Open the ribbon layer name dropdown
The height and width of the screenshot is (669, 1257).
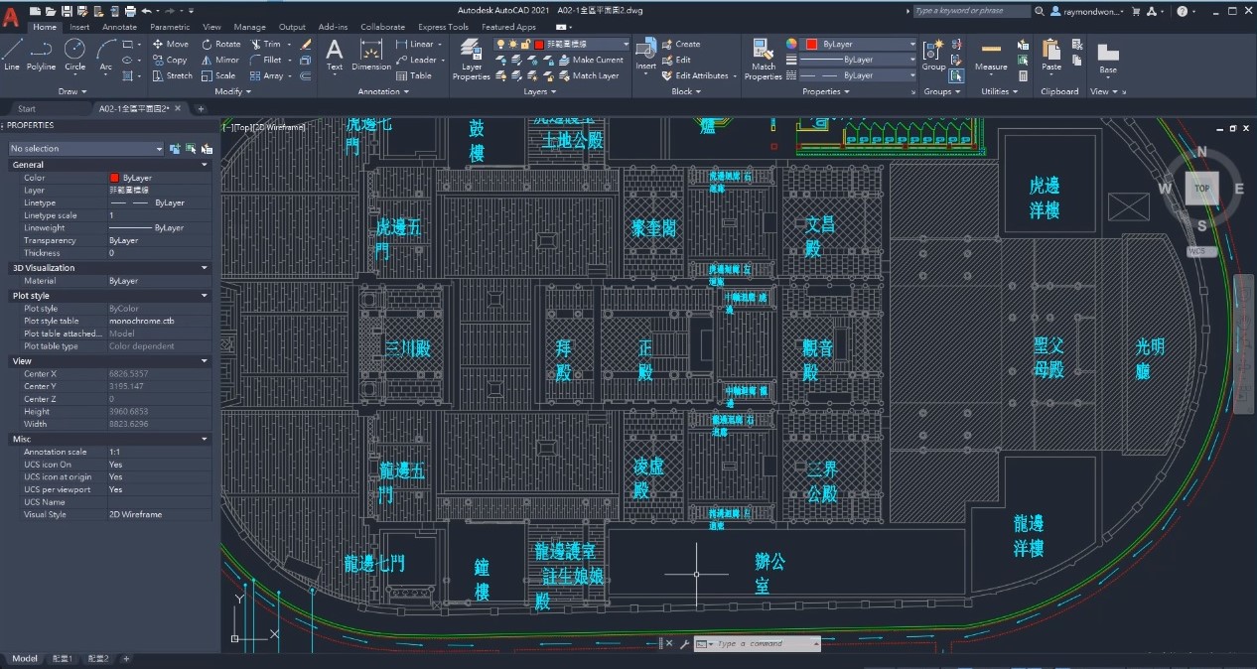click(625, 45)
